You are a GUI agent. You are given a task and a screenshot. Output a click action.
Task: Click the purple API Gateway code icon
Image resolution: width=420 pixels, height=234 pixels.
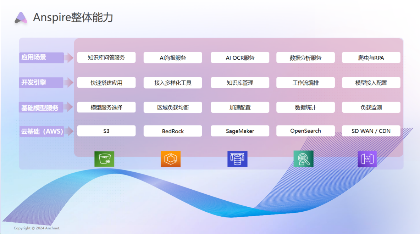coord(366,159)
